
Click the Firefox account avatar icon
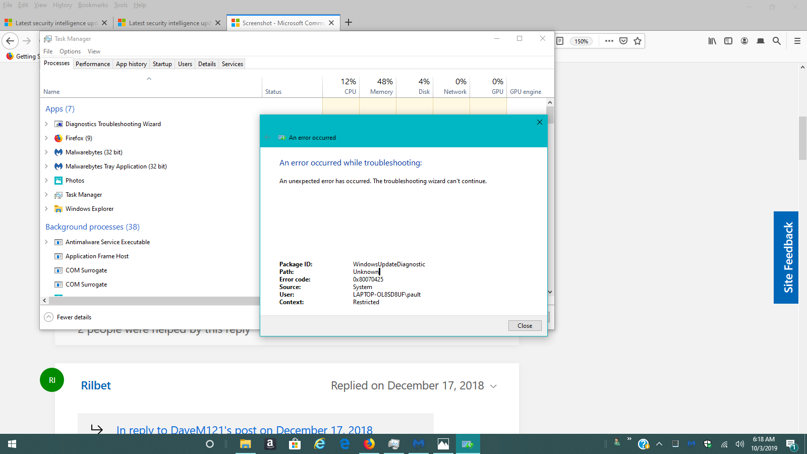(744, 41)
